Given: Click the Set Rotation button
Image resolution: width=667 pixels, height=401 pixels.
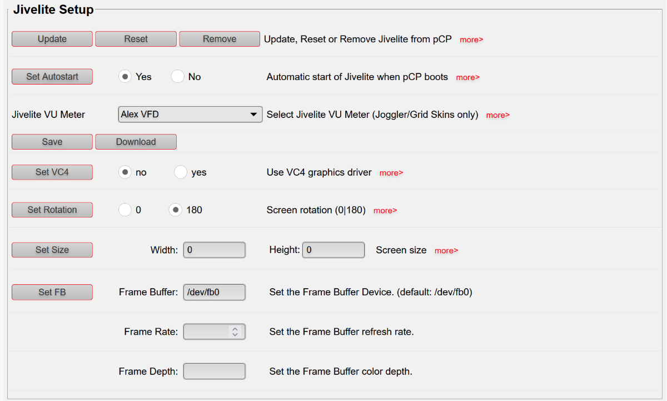Looking at the screenshot, I should (x=52, y=210).
